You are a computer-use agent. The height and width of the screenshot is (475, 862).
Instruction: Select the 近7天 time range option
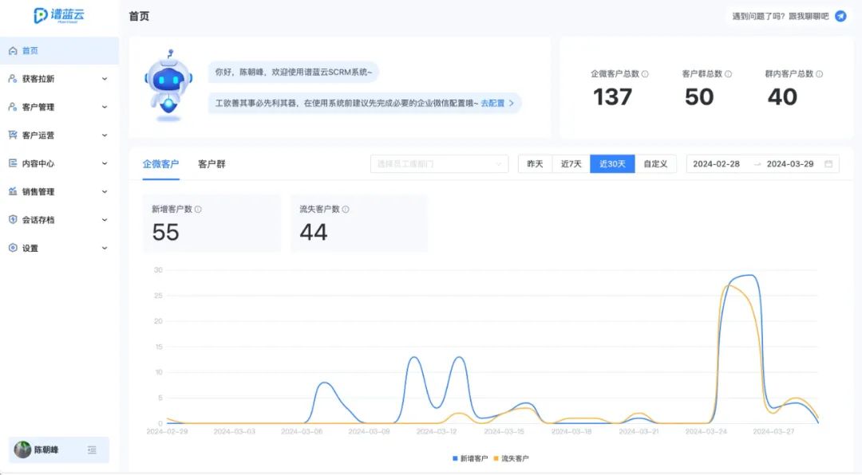point(571,163)
